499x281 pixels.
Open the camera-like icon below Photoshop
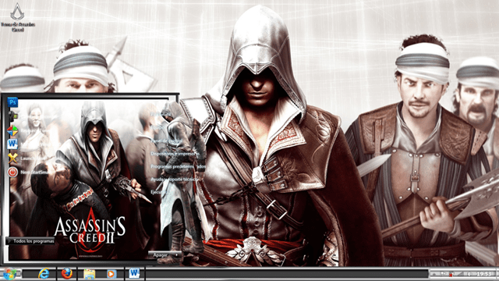click(x=12, y=116)
